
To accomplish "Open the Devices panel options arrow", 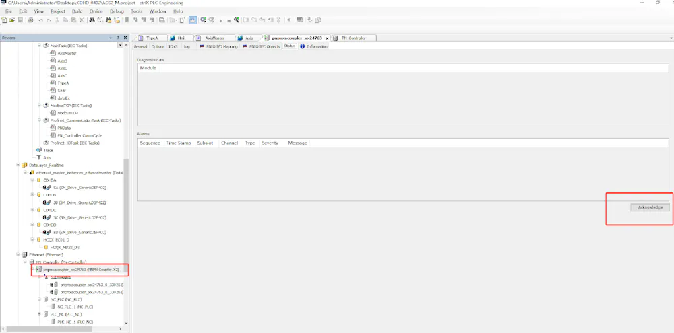I will click(x=111, y=38).
